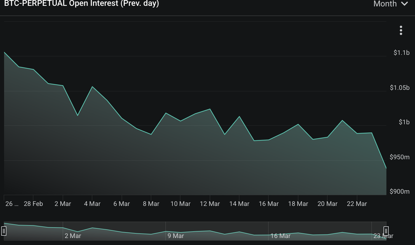Screen dimensions: 415x245
Task: Expand the Month chevron arrow
Action: (404, 4)
